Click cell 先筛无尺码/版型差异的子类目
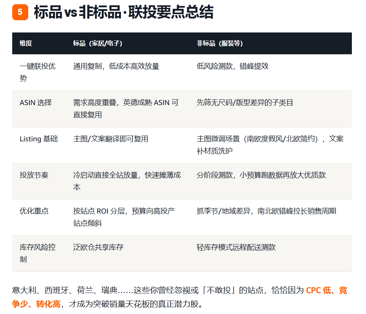366x314 pixels. [x=245, y=102]
